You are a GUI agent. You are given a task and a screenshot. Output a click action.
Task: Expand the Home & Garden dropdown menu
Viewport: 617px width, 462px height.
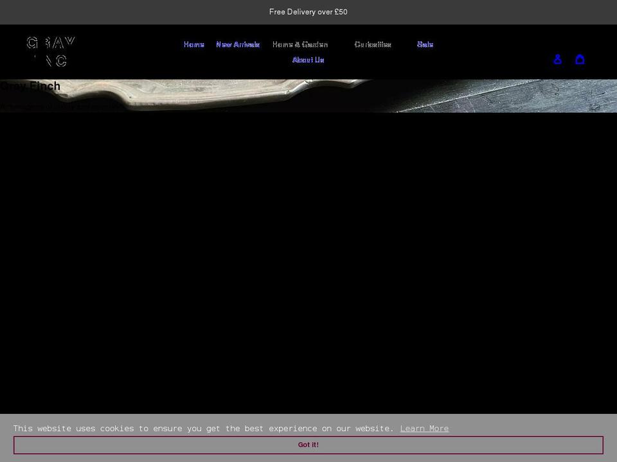(300, 44)
